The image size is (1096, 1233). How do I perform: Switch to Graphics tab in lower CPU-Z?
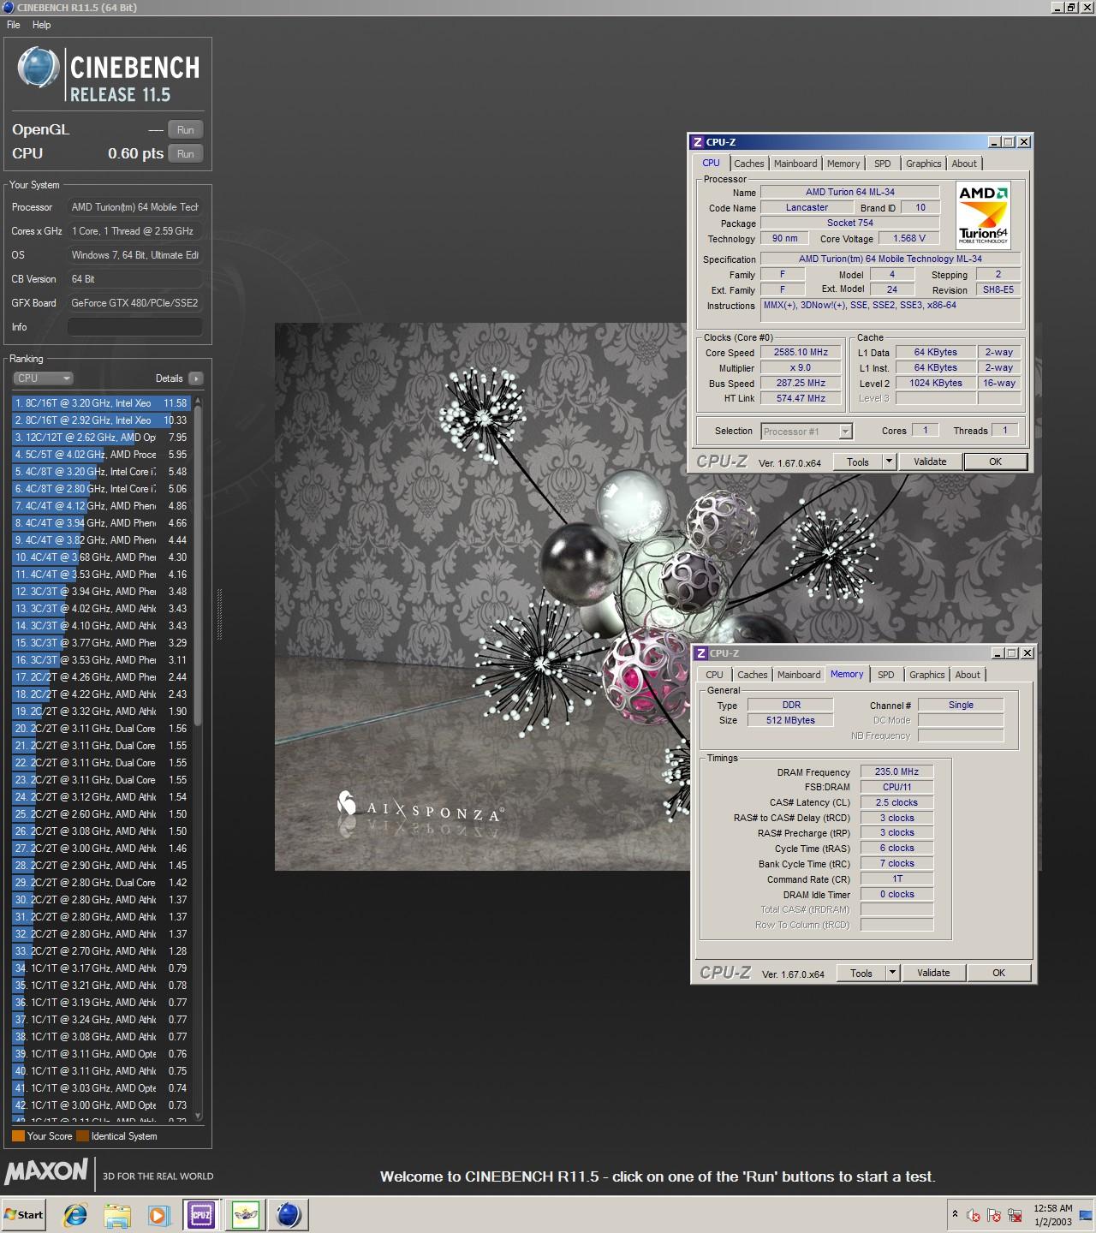[x=926, y=675]
